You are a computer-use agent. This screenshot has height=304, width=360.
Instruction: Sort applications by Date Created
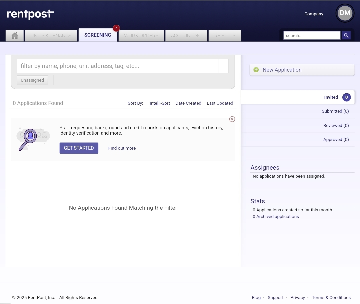pos(188,103)
